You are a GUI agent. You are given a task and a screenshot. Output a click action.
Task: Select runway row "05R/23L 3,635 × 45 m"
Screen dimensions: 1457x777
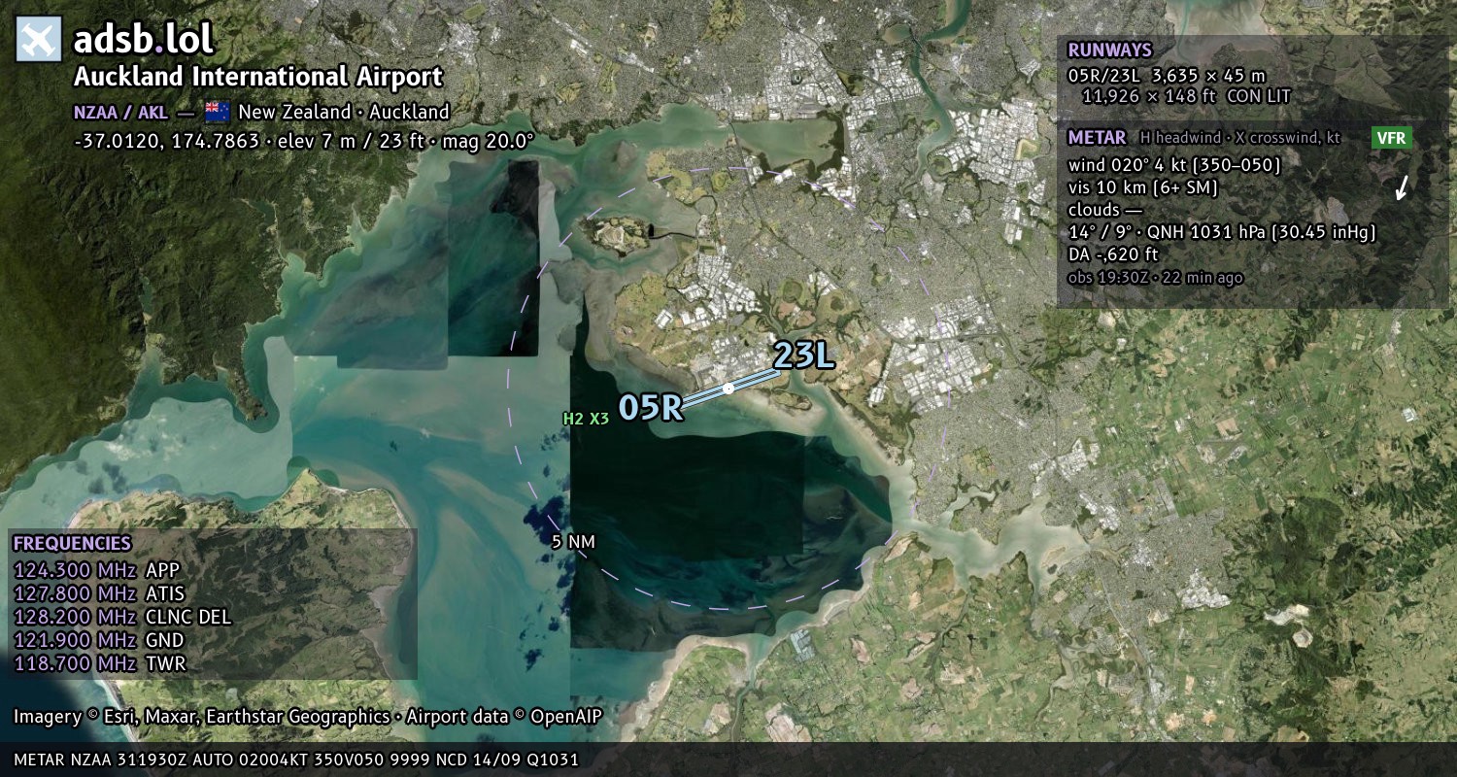click(x=1167, y=76)
